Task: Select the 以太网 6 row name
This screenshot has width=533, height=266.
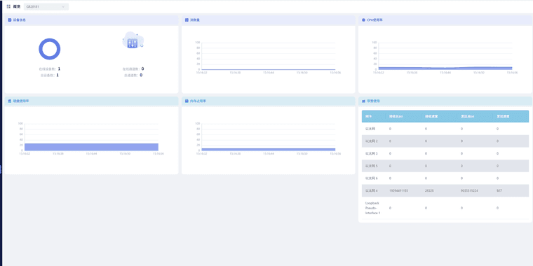Action: tap(372, 178)
